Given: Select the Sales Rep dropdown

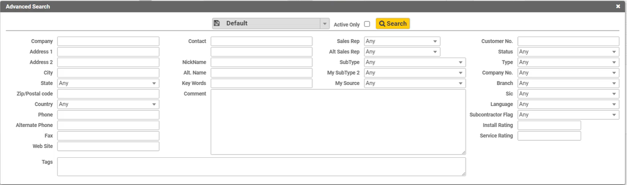Looking at the screenshot, I should (x=402, y=41).
